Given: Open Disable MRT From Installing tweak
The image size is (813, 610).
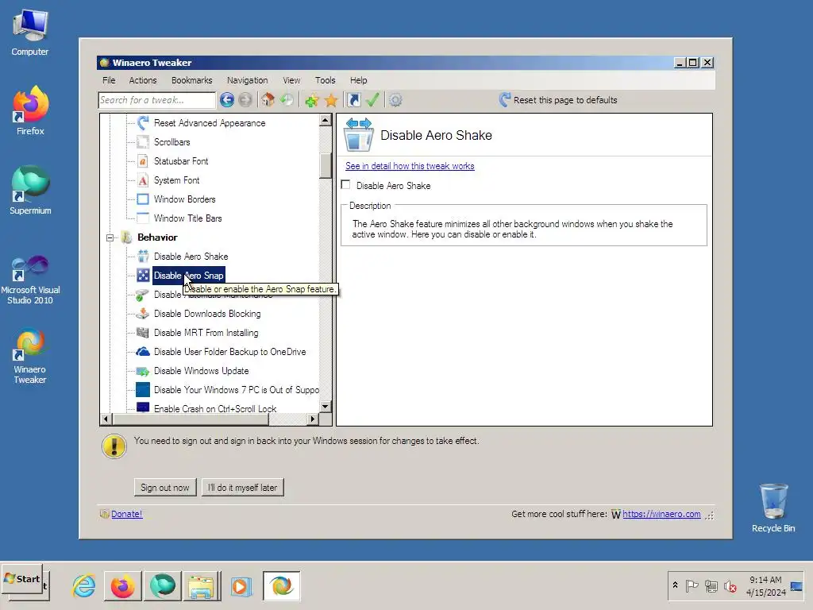Looking at the screenshot, I should [x=206, y=333].
